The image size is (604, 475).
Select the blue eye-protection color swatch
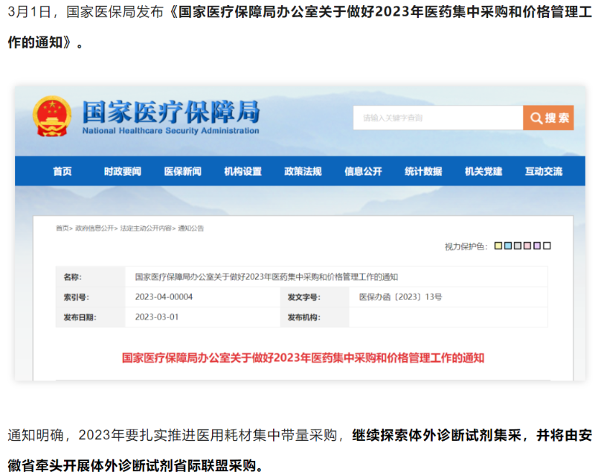(508, 246)
